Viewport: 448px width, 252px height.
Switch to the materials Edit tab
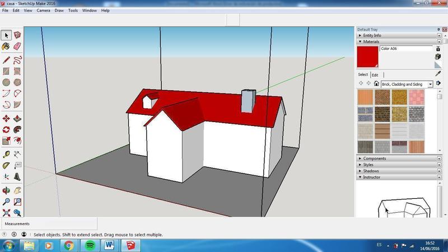(375, 74)
